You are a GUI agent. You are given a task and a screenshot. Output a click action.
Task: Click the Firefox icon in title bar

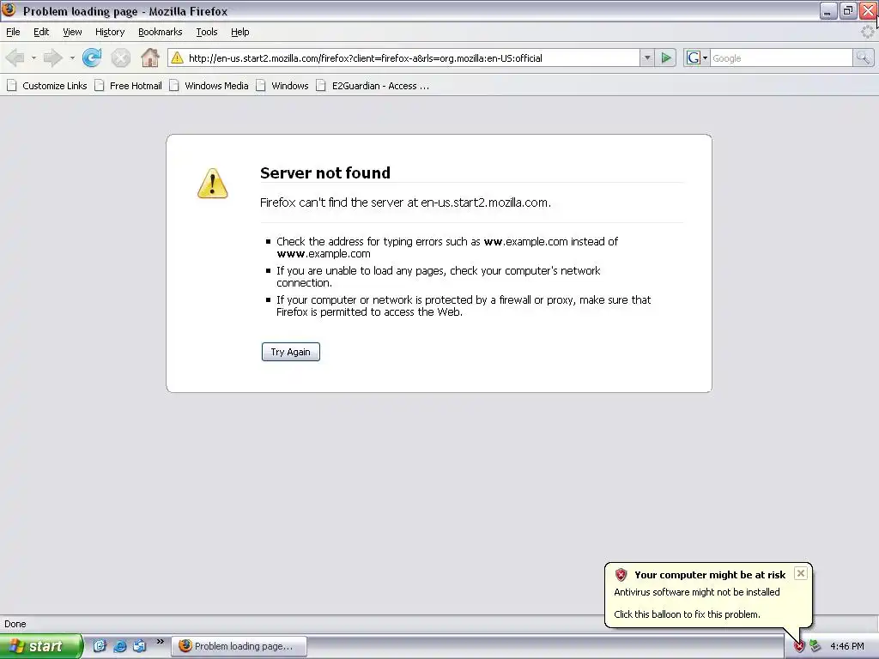coord(9,10)
